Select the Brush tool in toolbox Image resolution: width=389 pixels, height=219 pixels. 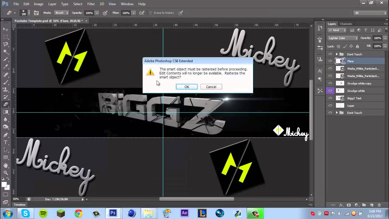pyautogui.click(x=5, y=82)
